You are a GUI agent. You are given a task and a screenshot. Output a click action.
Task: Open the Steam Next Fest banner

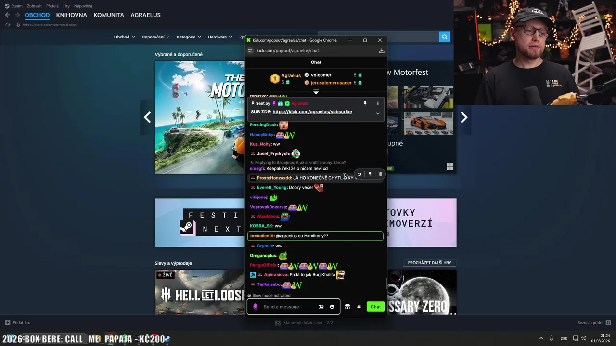tap(200, 222)
